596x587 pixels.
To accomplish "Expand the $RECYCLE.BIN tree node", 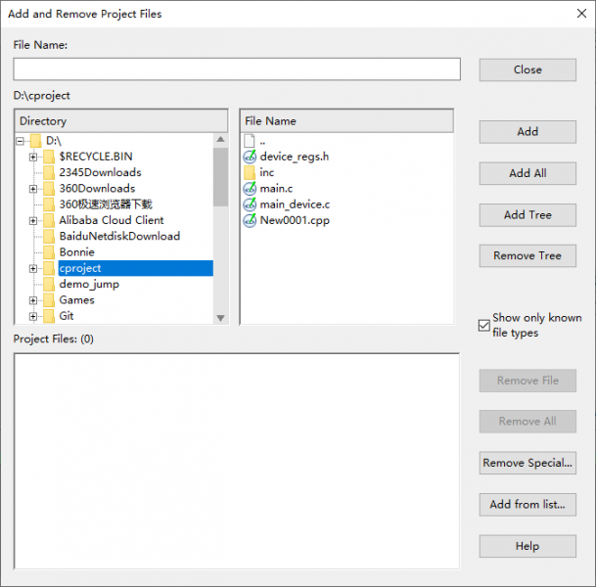I will (x=33, y=157).
